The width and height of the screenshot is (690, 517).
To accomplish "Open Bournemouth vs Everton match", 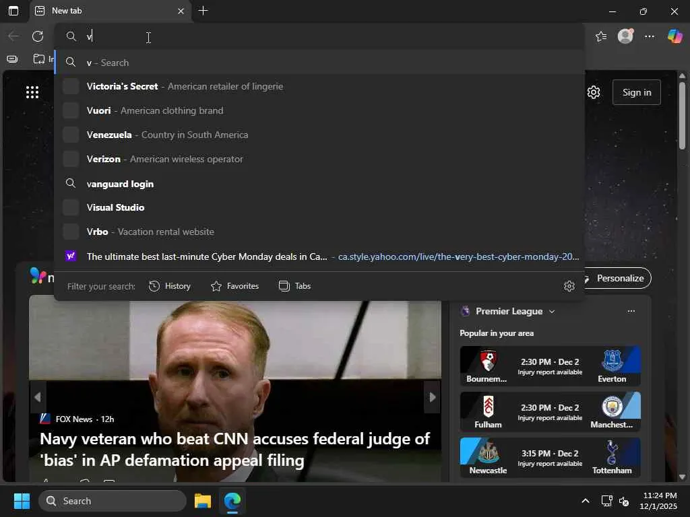I will coord(550,366).
